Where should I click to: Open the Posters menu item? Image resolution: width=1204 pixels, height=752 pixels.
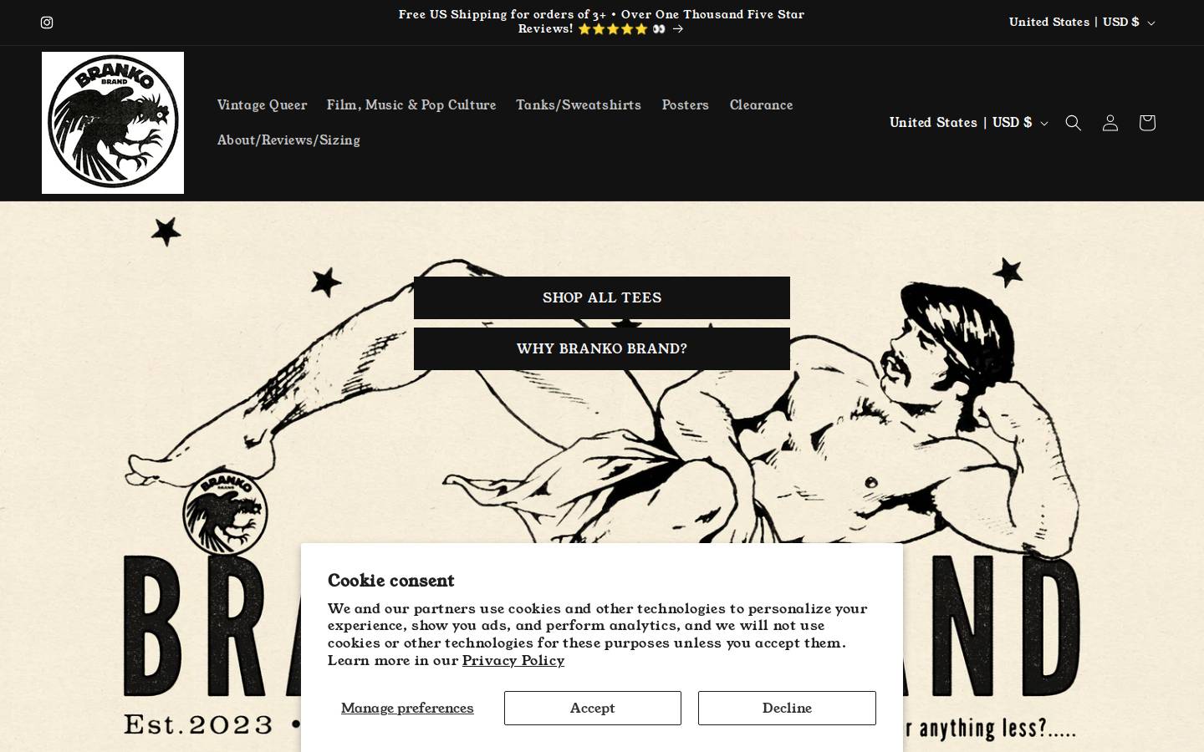tap(686, 105)
